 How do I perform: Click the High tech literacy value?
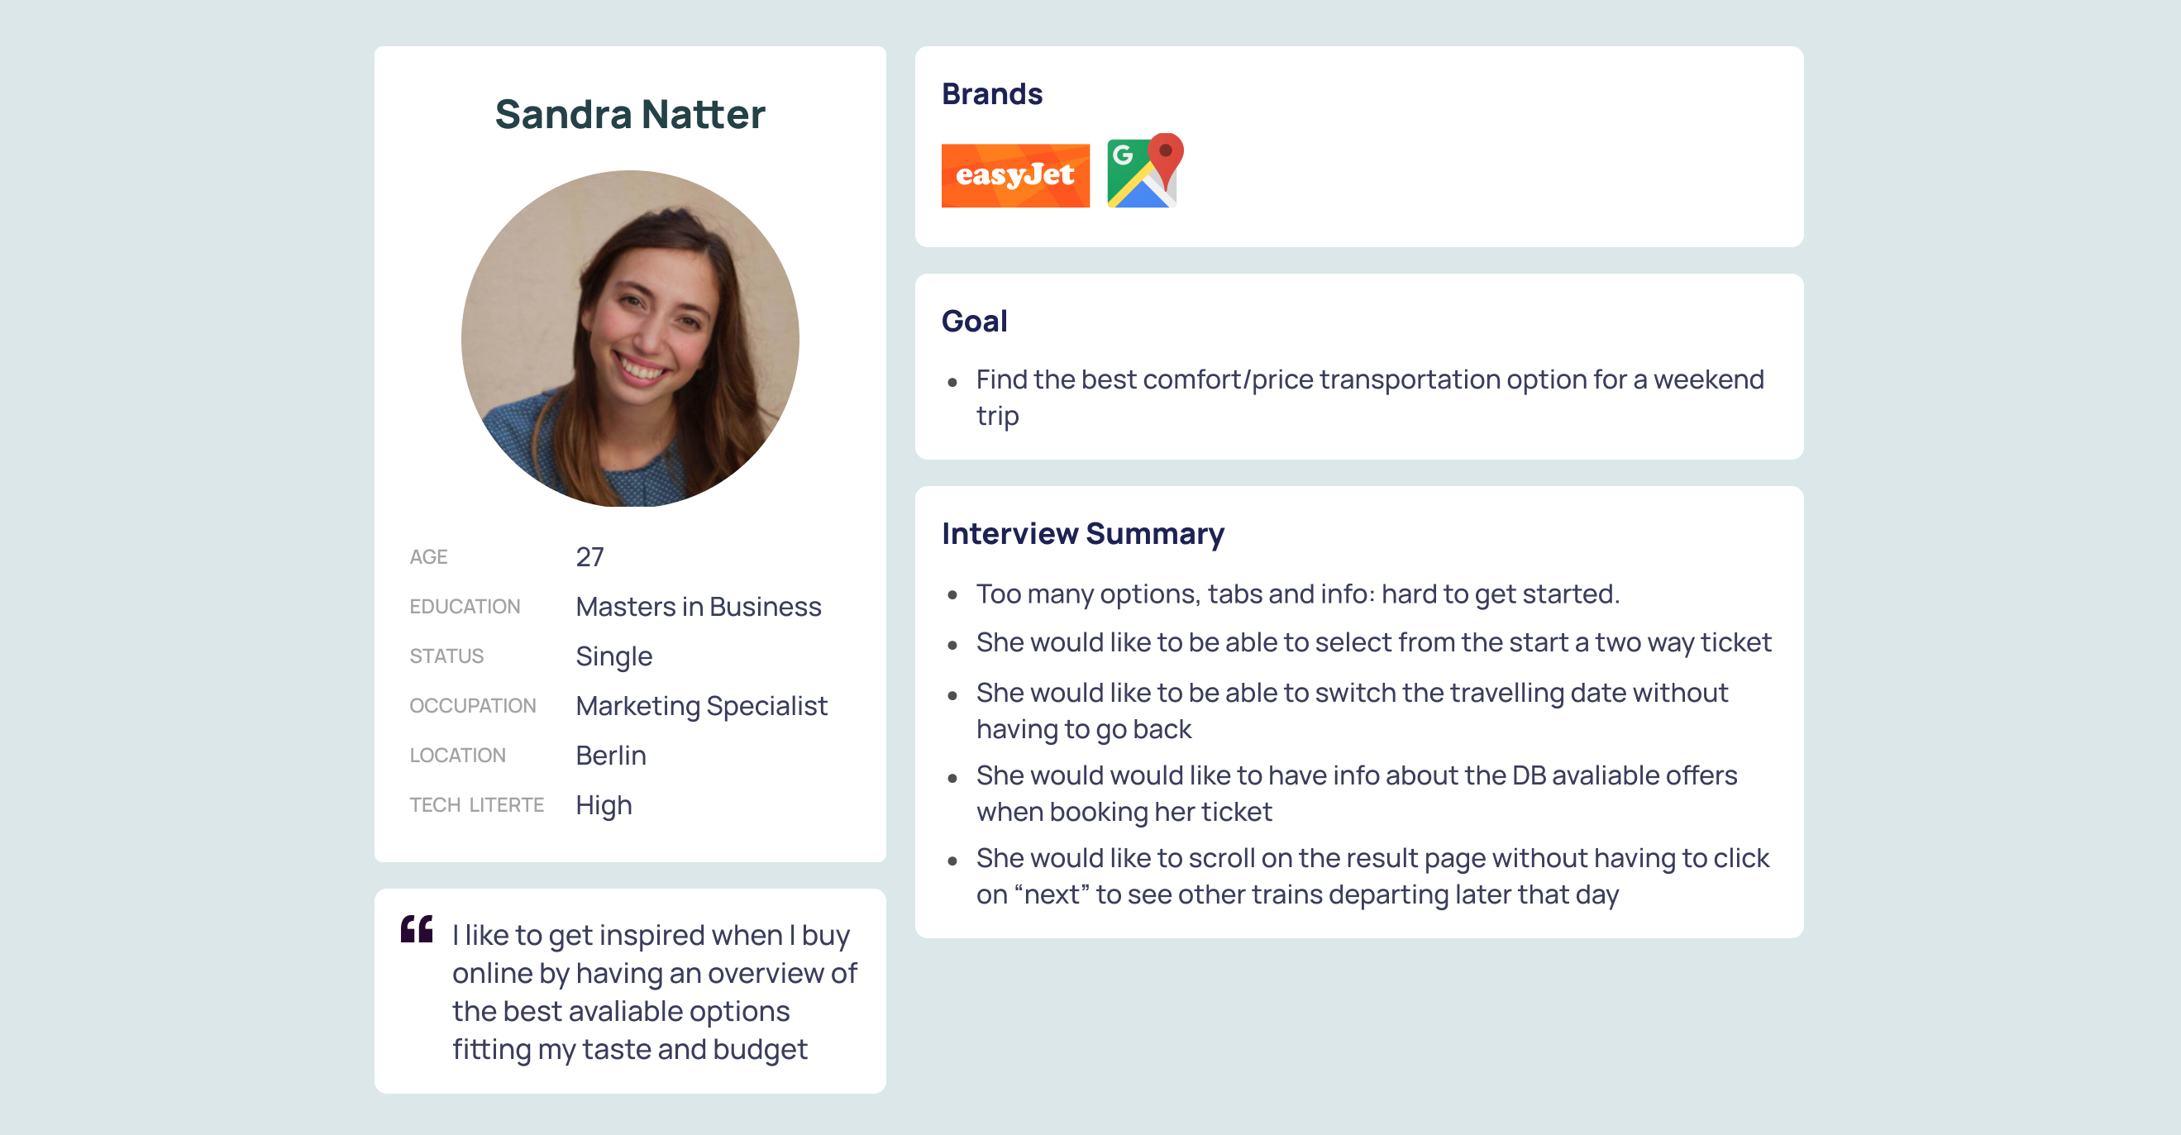tap(604, 806)
